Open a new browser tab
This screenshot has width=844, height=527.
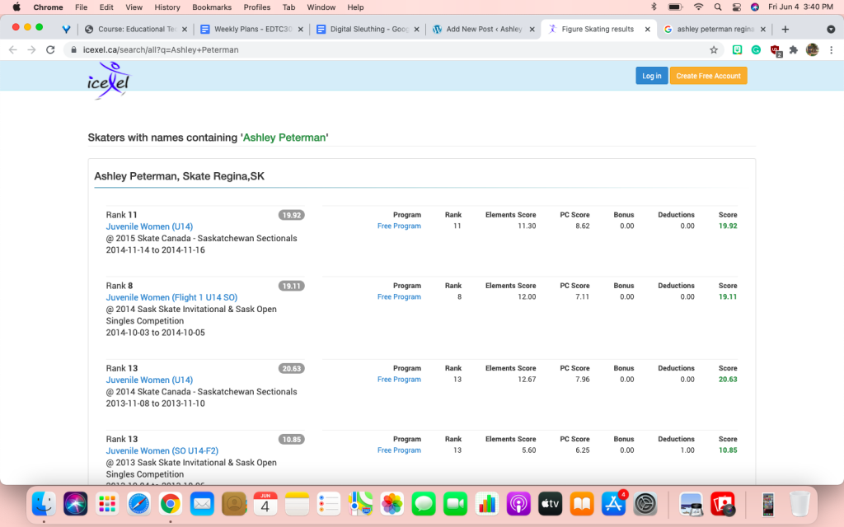(785, 29)
